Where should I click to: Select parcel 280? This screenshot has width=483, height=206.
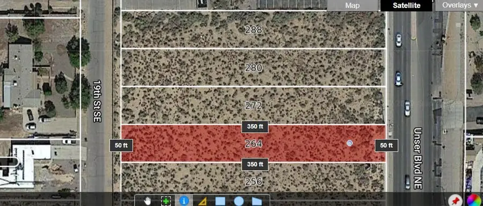pyautogui.click(x=253, y=68)
